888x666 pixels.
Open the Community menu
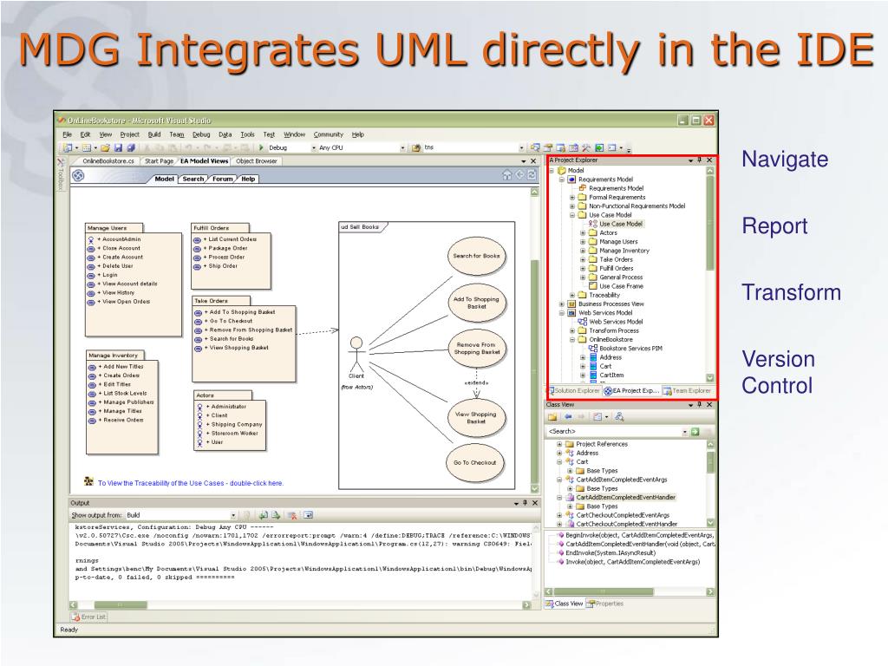point(329,134)
